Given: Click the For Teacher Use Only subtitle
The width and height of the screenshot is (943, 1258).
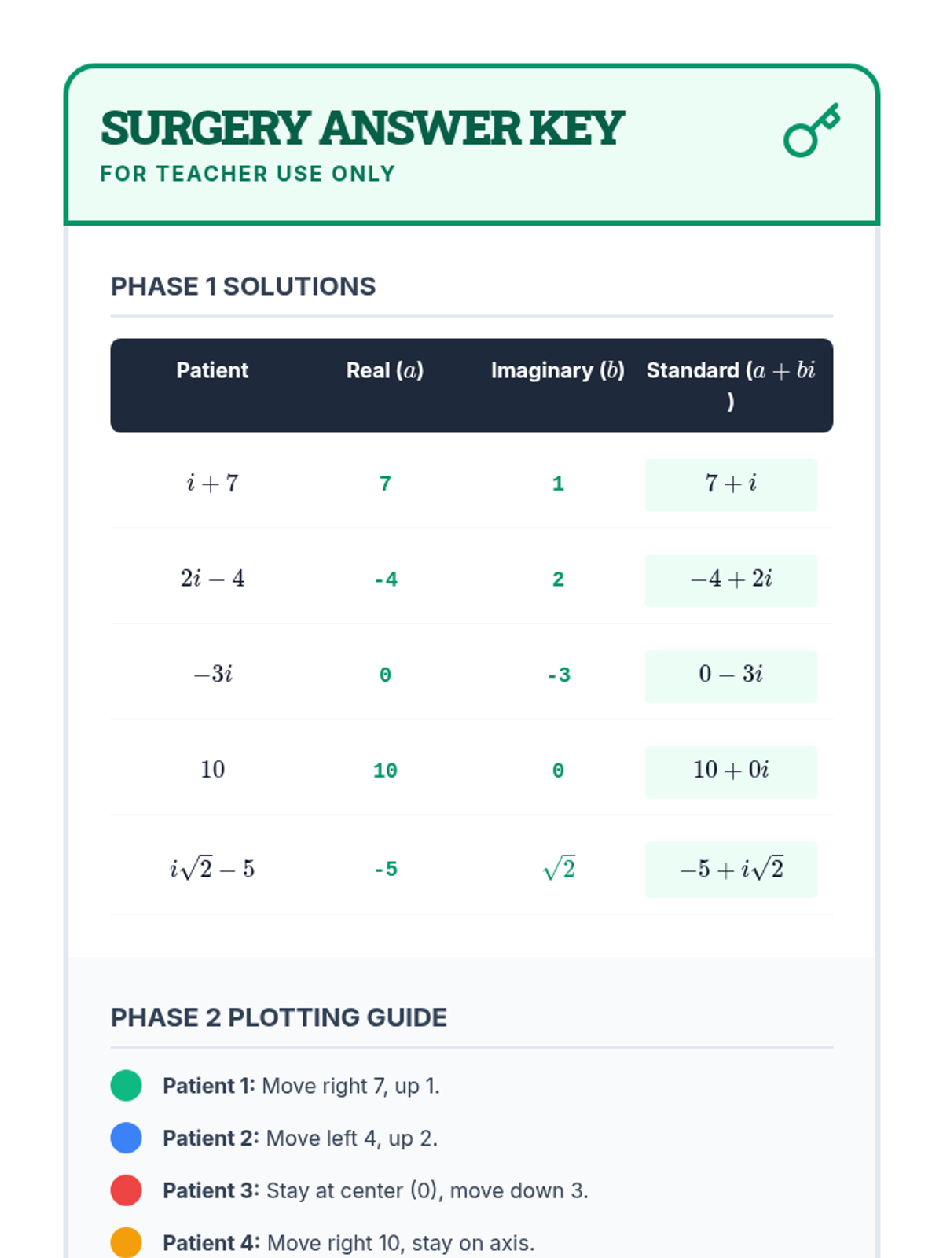Looking at the screenshot, I should point(248,174).
